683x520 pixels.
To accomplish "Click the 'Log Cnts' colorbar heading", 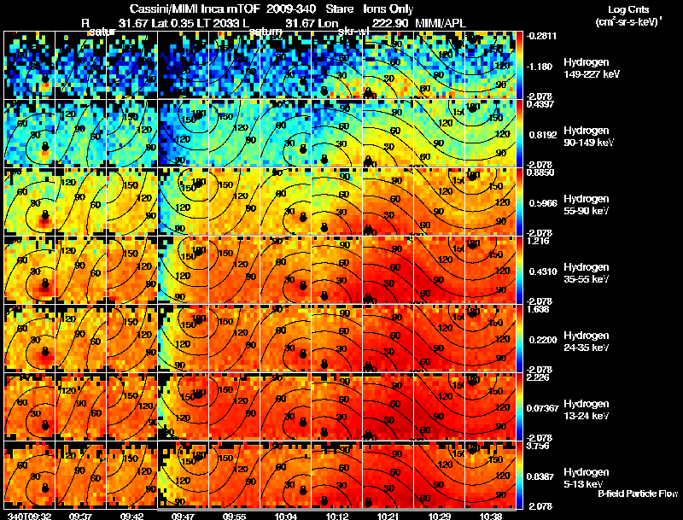I will 628,9.
